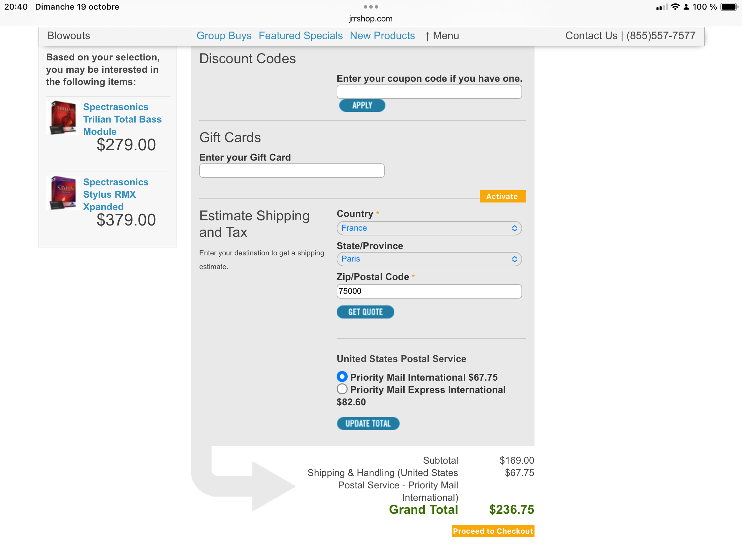Select Priority Mail International shipping option
This screenshot has height=556, width=742.
pos(342,377)
